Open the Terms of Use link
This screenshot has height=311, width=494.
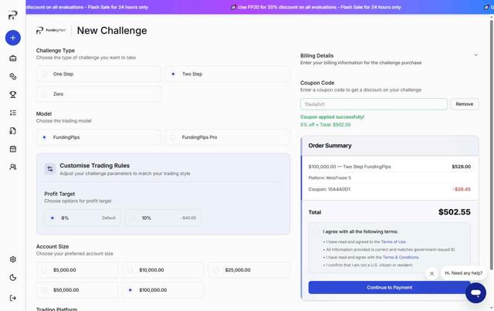393,242
